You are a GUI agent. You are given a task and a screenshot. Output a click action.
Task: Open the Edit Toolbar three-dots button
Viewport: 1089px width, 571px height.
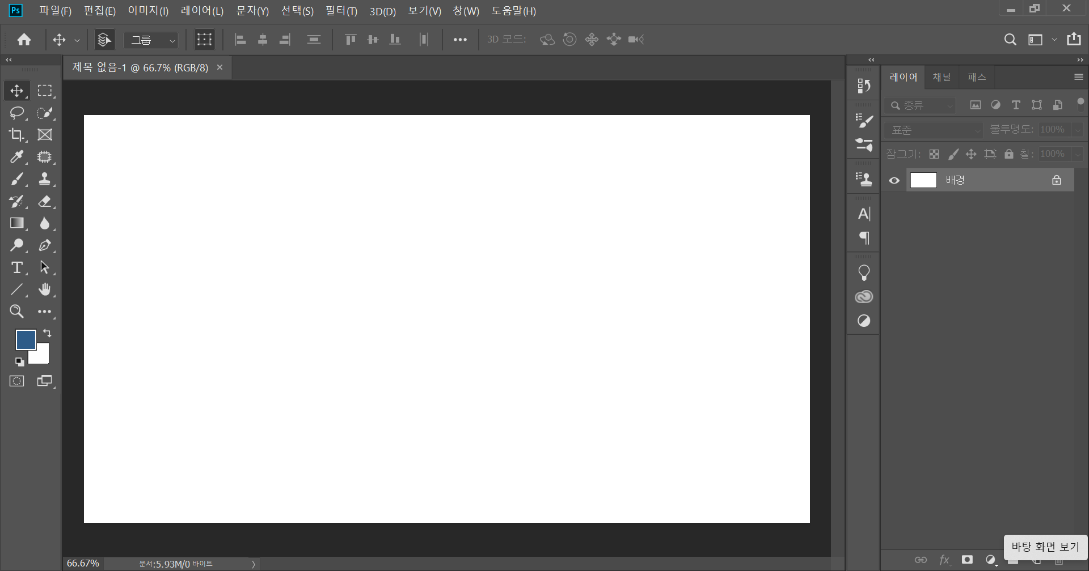44,312
